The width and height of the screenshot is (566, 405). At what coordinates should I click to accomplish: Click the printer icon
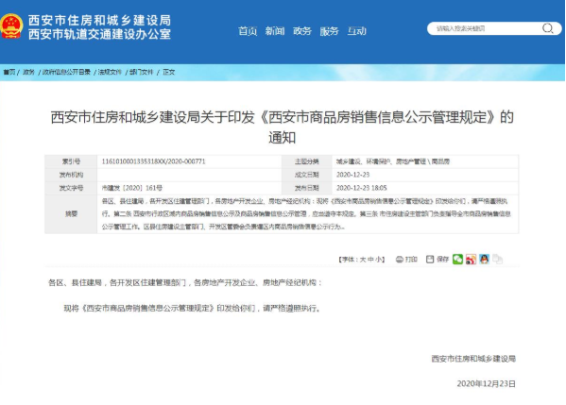click(400, 260)
